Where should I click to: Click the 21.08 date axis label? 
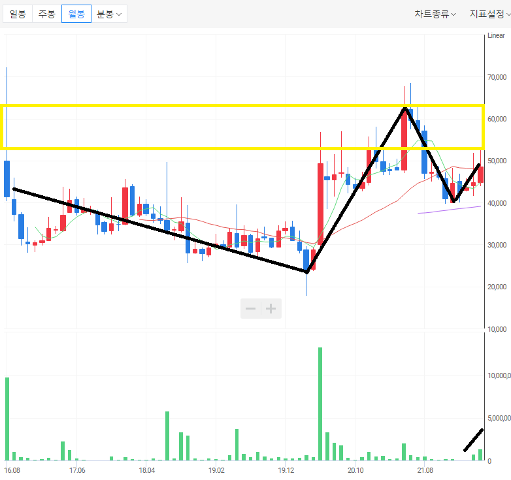(425, 470)
